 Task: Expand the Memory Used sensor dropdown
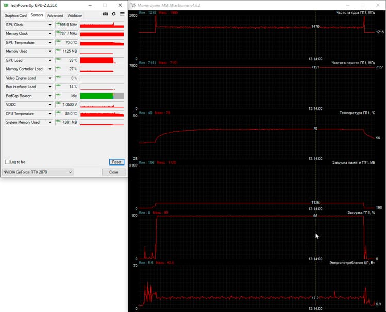pos(50,51)
